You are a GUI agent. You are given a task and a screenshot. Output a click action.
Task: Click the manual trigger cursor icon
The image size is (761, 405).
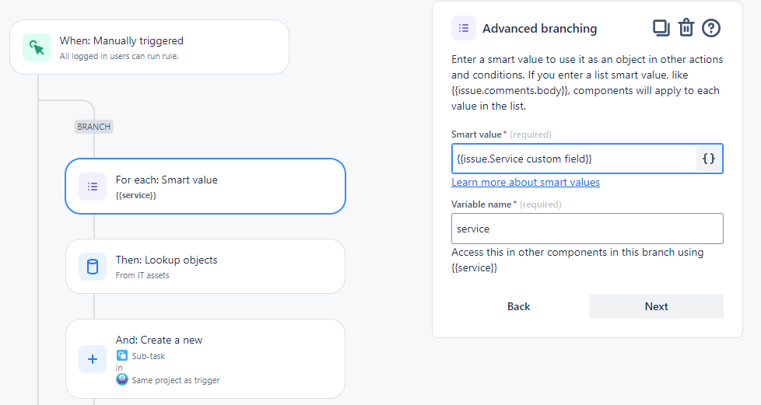coord(36,47)
